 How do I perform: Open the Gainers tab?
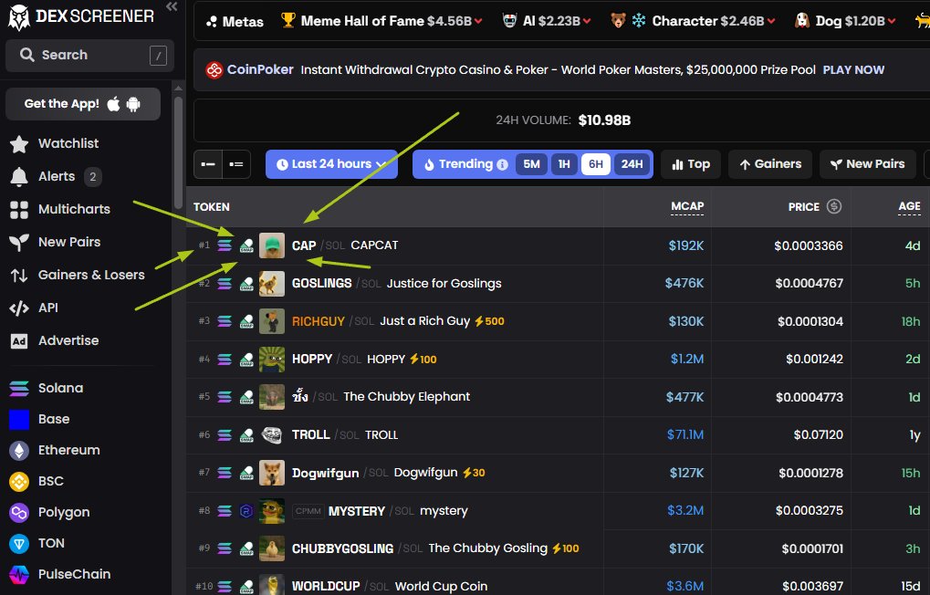pyautogui.click(x=770, y=164)
